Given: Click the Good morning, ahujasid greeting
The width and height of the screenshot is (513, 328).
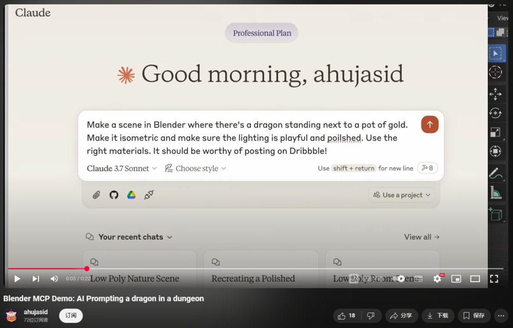Looking at the screenshot, I should click(x=272, y=74).
